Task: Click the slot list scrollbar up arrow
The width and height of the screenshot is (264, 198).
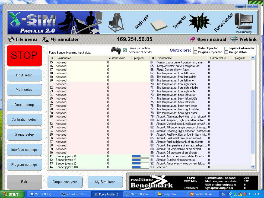Action: coord(253,58)
